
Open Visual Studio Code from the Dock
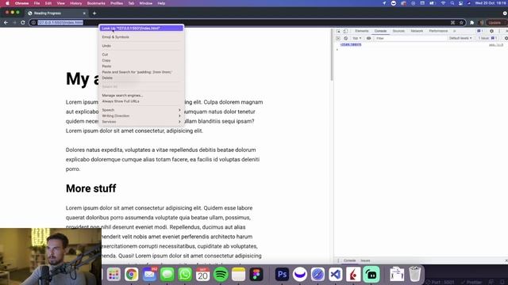[336, 275]
